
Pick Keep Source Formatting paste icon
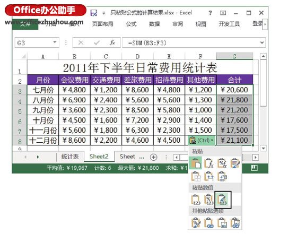pyautogui.click(x=235, y=163)
